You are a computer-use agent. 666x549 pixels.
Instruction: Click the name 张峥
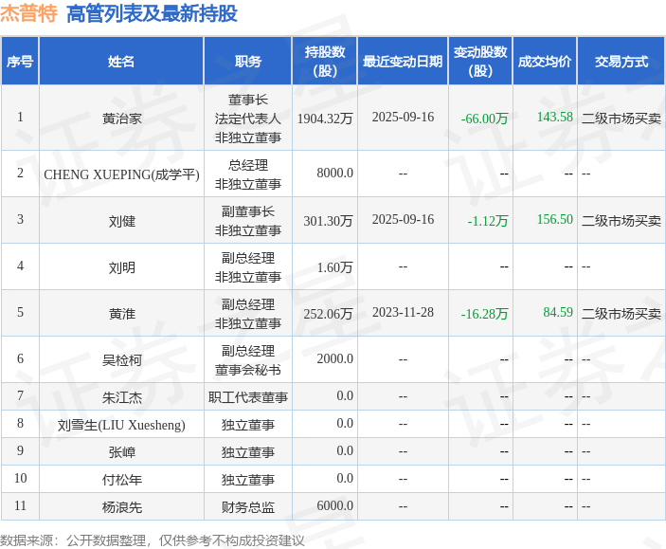click(x=122, y=451)
